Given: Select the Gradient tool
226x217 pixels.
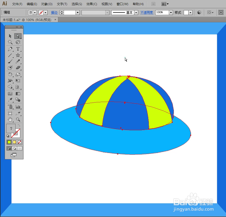Looking at the screenshot, I should click(18, 94).
